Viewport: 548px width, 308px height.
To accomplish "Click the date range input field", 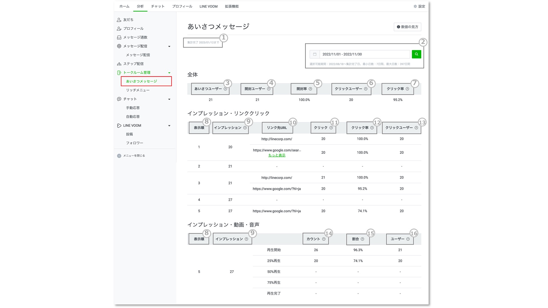I will click(364, 54).
